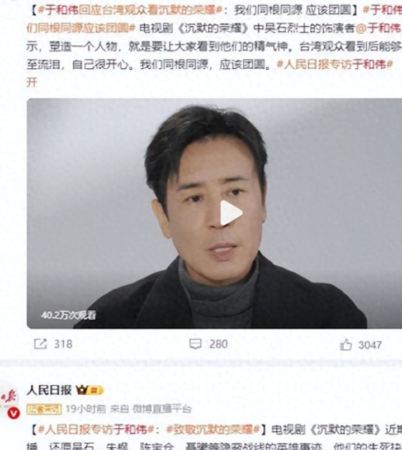Open hashtag #人民日报专访于和伟# in first post

tap(335, 64)
